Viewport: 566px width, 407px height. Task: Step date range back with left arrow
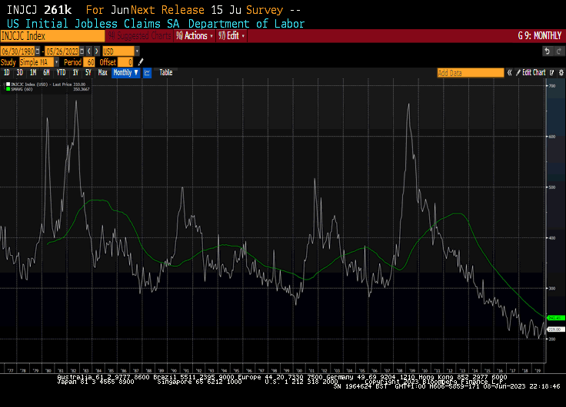[x=88, y=51]
